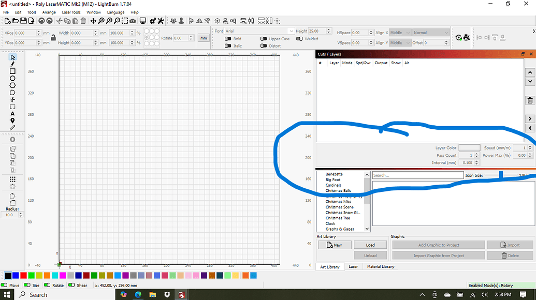Toggle the Size switch in status bar
The width and height of the screenshot is (536, 300).
coord(27,285)
